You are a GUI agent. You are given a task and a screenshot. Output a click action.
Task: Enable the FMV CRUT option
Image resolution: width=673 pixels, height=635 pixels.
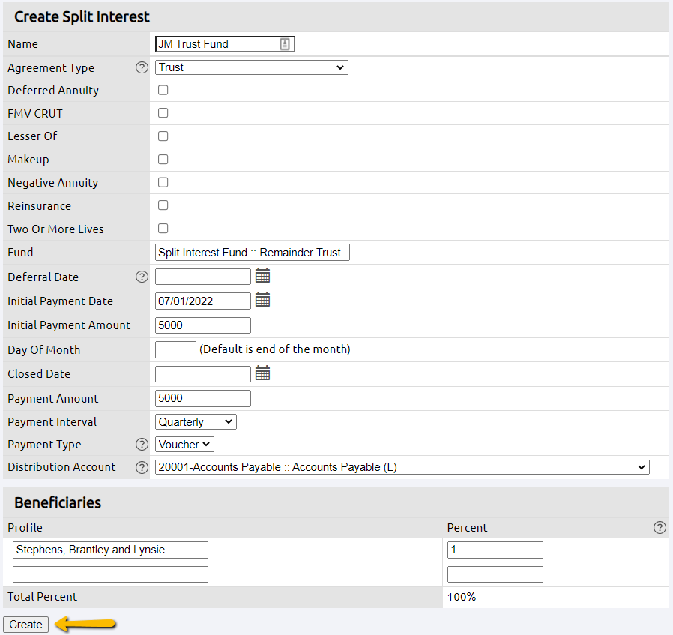(163, 113)
